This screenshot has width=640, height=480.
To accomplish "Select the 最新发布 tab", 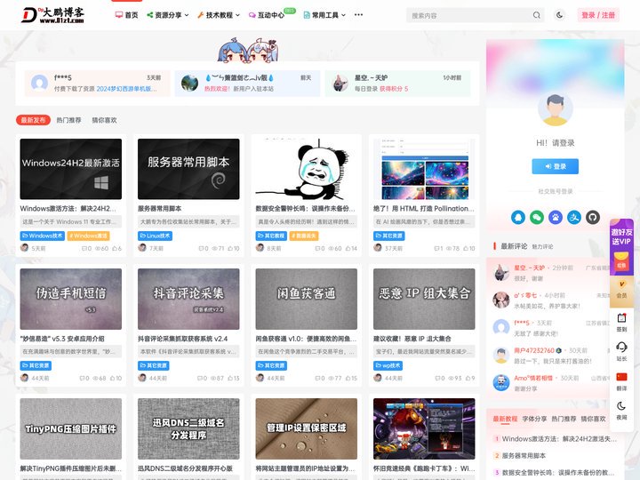I will (33, 120).
